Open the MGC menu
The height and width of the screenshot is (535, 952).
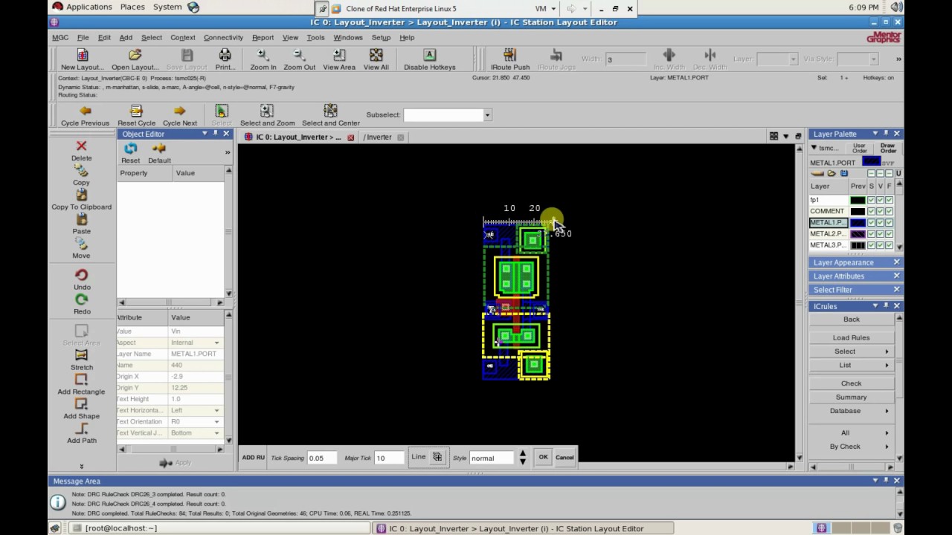point(60,38)
